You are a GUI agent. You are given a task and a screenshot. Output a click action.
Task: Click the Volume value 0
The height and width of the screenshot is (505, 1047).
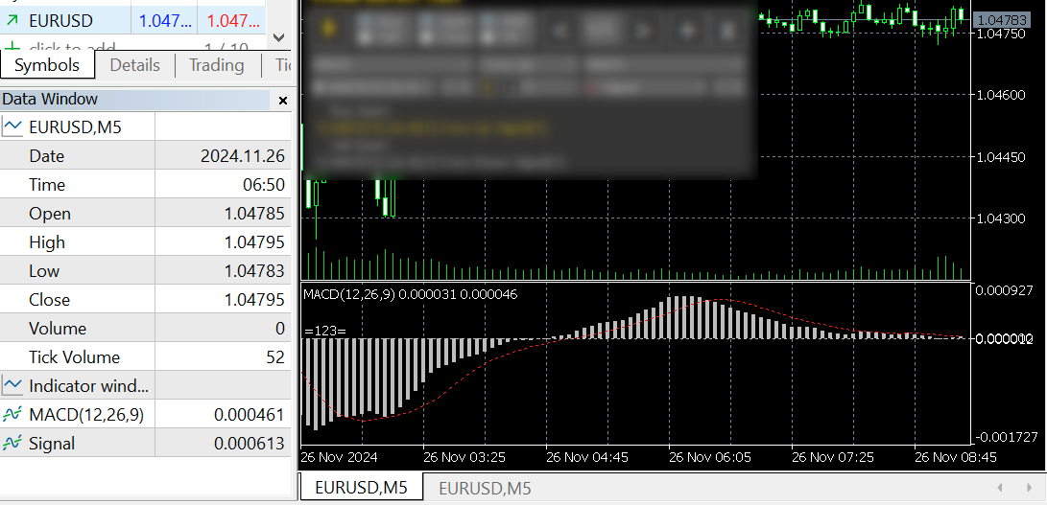point(280,329)
